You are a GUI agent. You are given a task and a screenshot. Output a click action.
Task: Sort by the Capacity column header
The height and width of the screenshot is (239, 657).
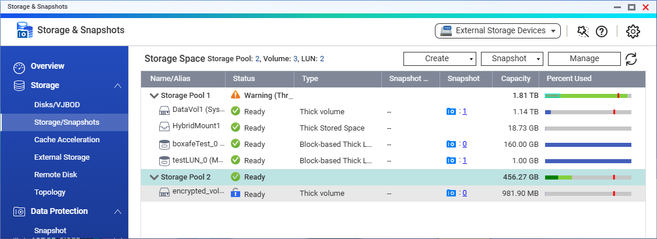coord(515,79)
